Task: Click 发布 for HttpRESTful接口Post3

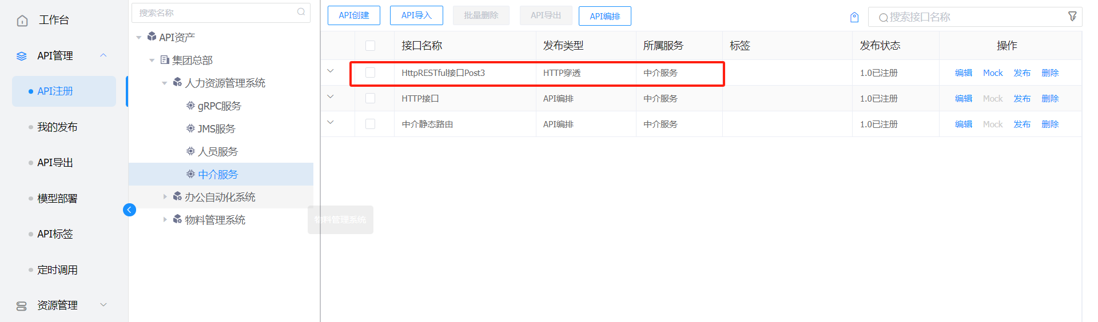Action: click(x=1022, y=73)
